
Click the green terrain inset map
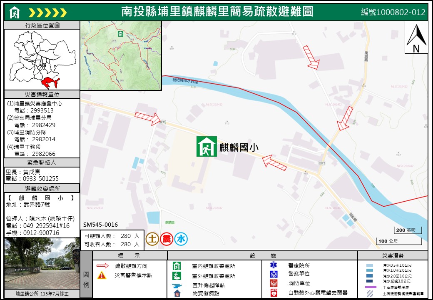point(121,56)
